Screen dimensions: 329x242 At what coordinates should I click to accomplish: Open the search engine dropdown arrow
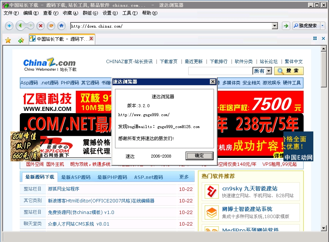(x=323, y=26)
